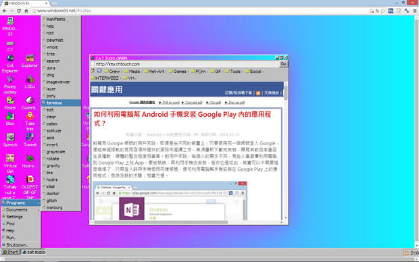Click the browser back arrow

point(5,11)
